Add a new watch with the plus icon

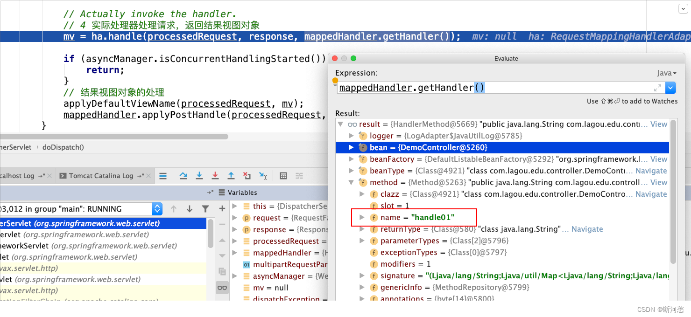[222, 208]
